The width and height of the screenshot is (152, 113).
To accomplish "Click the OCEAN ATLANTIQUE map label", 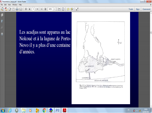I will 101,81.
